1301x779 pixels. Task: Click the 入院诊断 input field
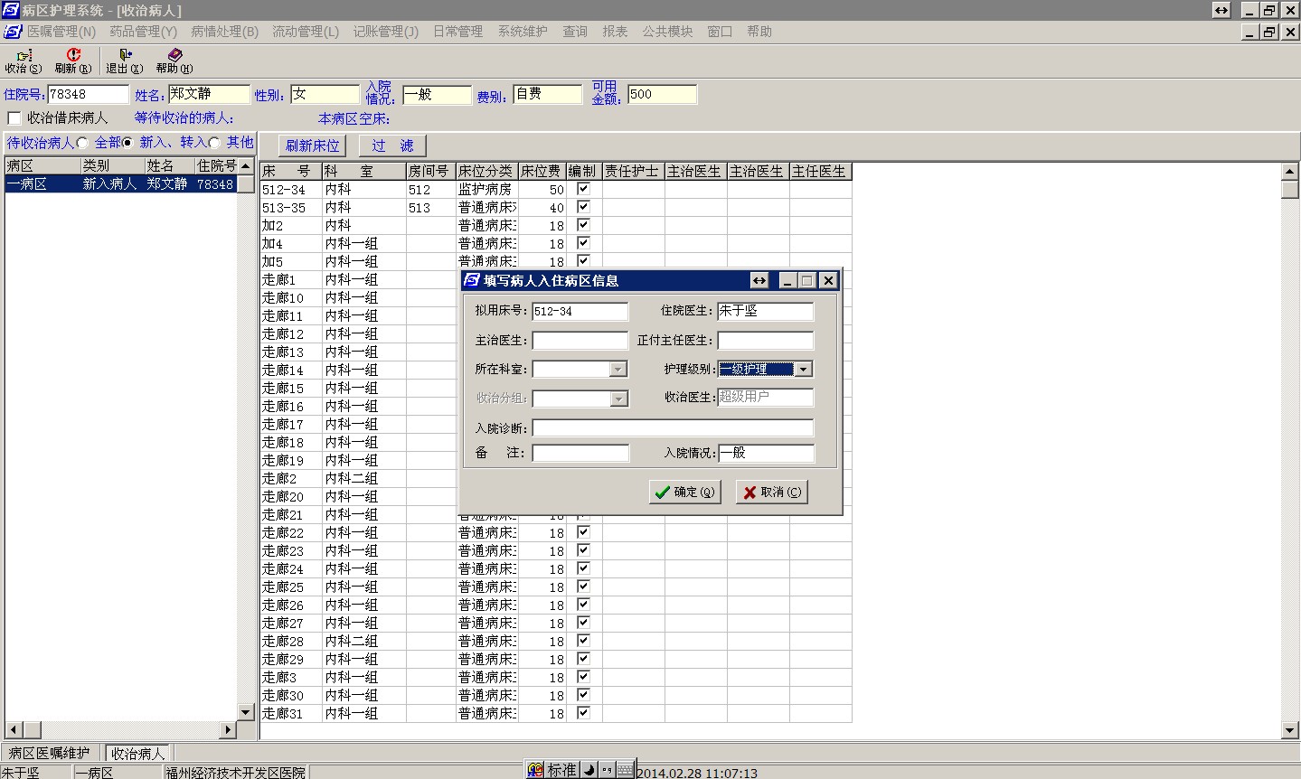[x=673, y=428]
